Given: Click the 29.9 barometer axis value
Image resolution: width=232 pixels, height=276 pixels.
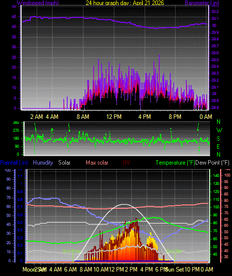Looking at the screenshot, I should [x=215, y=32].
